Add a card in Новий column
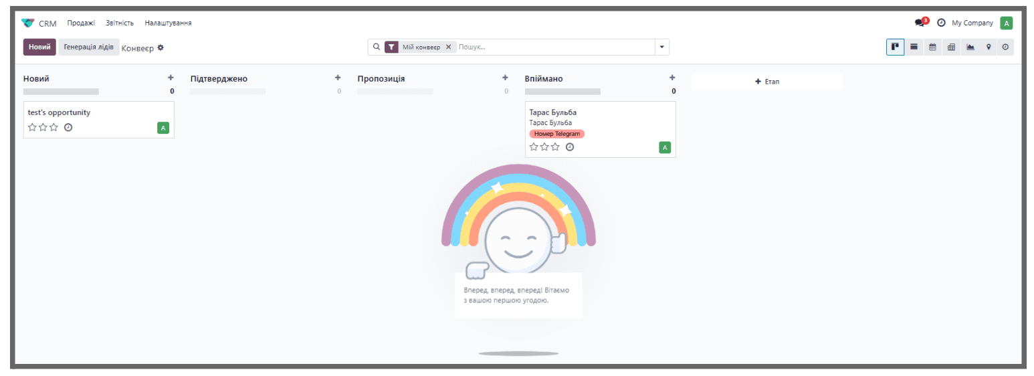The image size is (1034, 376). pyautogui.click(x=171, y=78)
